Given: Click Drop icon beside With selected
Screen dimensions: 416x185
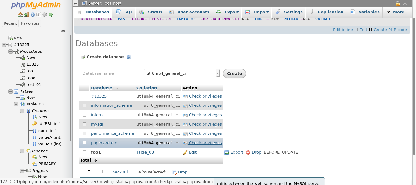Looking at the screenshot, I should click(174, 172).
